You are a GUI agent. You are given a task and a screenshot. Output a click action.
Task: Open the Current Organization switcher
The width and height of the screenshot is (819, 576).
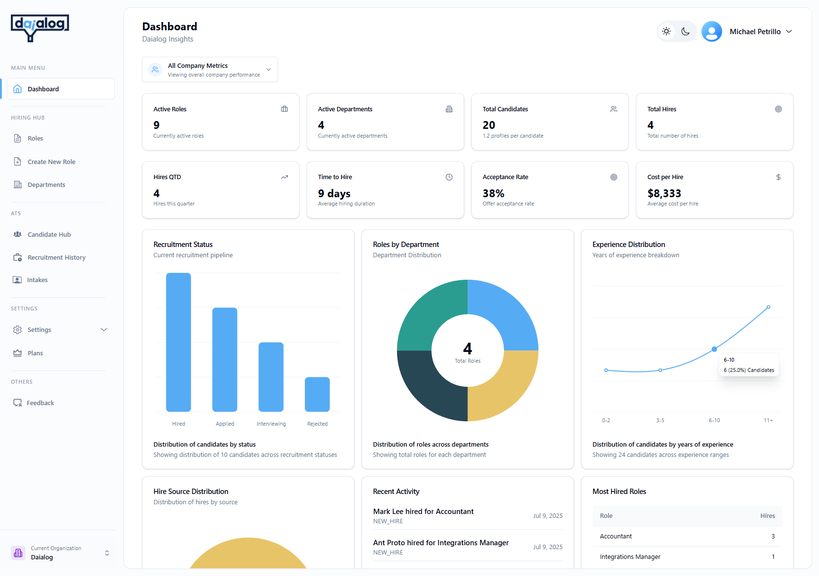pos(60,553)
